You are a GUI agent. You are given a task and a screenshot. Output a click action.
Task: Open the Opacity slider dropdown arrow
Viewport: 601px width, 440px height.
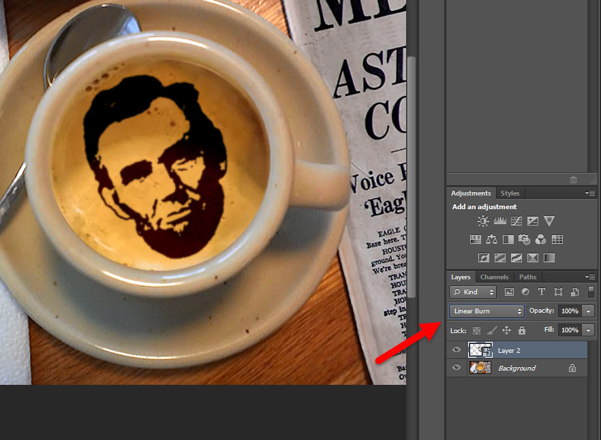click(x=588, y=311)
